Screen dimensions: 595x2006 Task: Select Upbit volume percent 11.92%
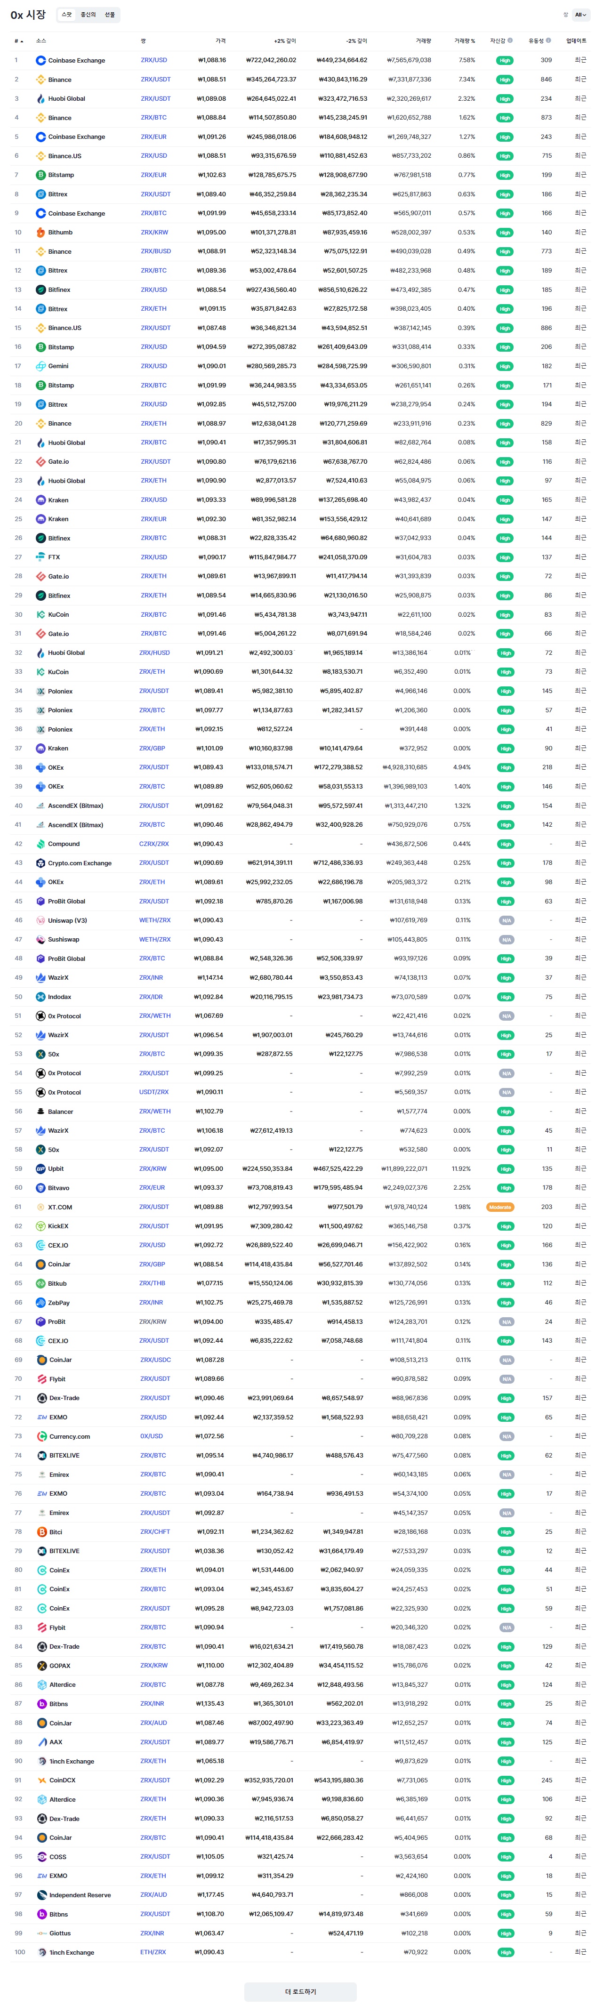tap(461, 1169)
